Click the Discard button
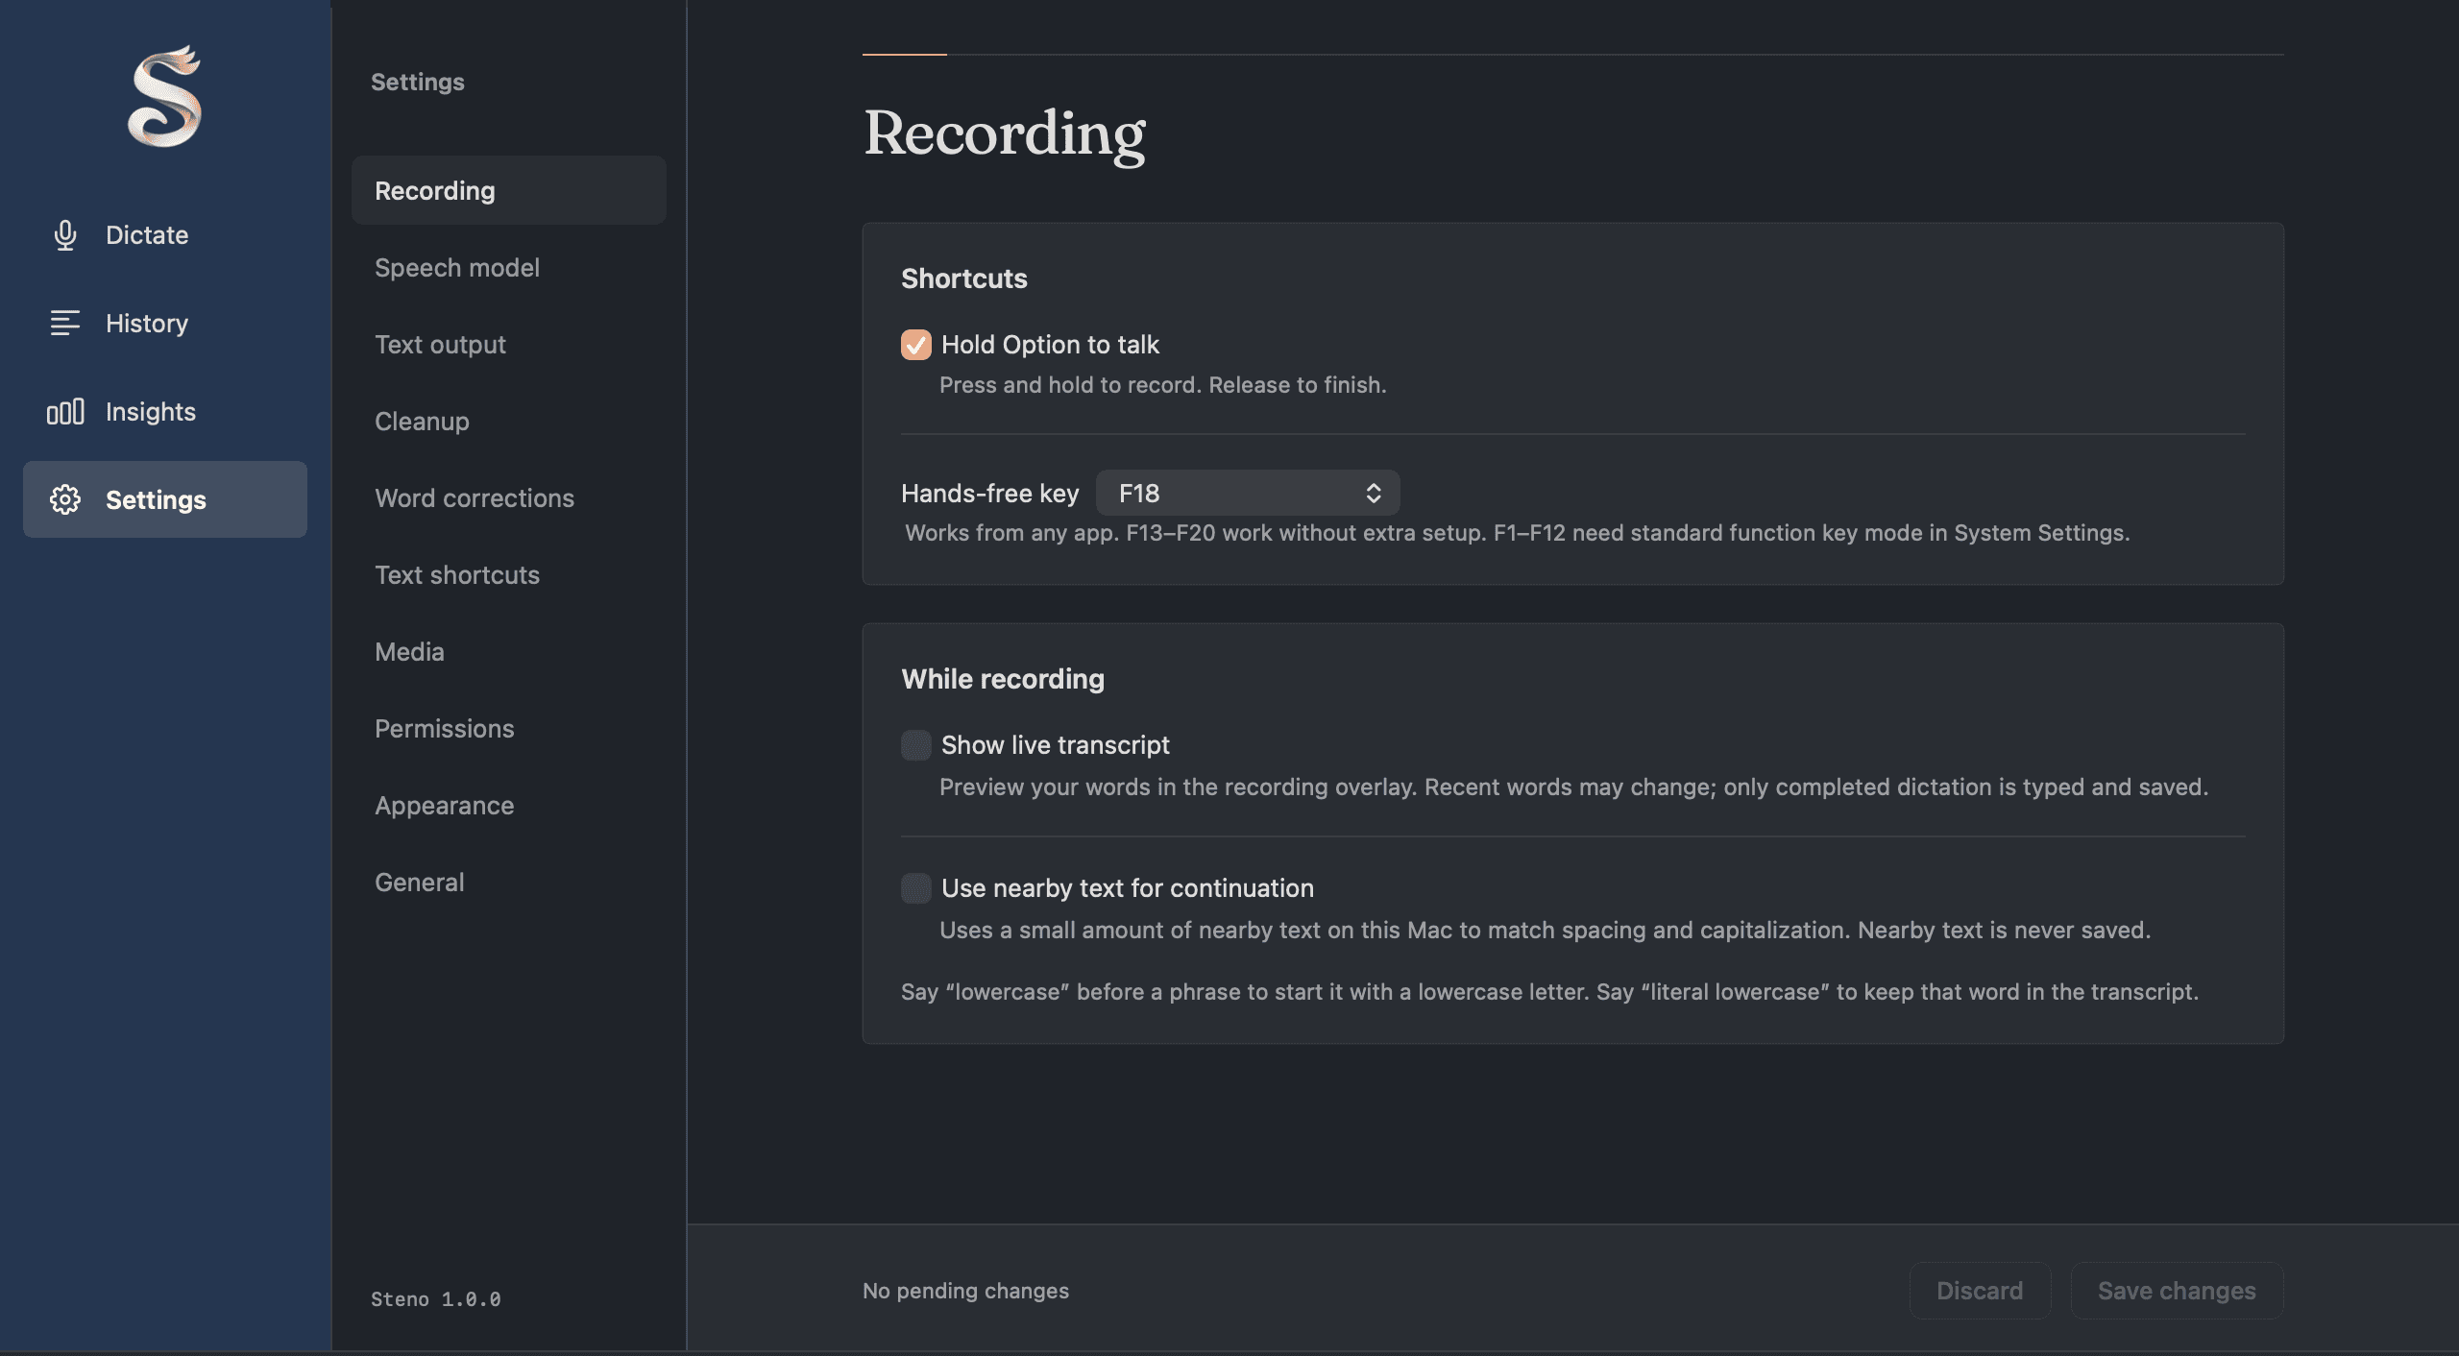Viewport: 2459px width, 1356px height. tap(1980, 1291)
